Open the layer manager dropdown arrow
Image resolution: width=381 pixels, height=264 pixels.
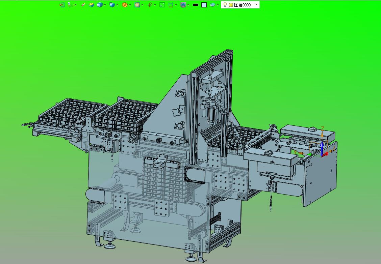click(x=218, y=5)
